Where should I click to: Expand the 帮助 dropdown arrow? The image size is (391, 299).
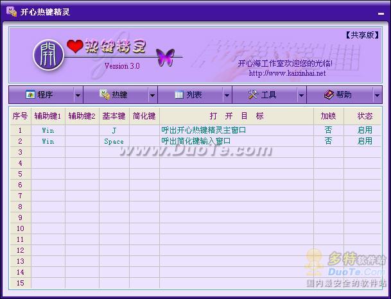(377, 95)
